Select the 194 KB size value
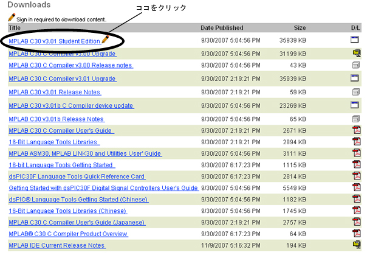The width and height of the screenshot is (367, 255). (296, 246)
